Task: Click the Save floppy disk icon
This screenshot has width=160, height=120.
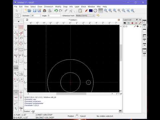Action: [35, 11]
